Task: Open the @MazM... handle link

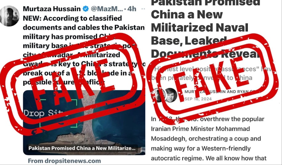Action: (x=107, y=9)
